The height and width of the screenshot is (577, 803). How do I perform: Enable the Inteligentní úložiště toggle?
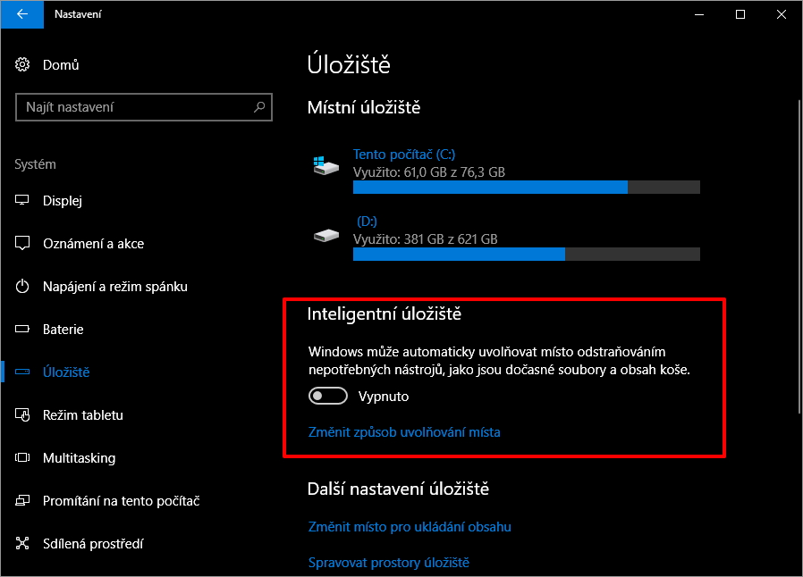tap(327, 396)
